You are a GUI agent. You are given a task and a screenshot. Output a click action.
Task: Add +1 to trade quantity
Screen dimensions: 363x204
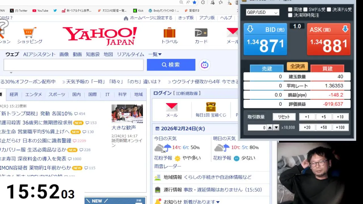point(307,117)
